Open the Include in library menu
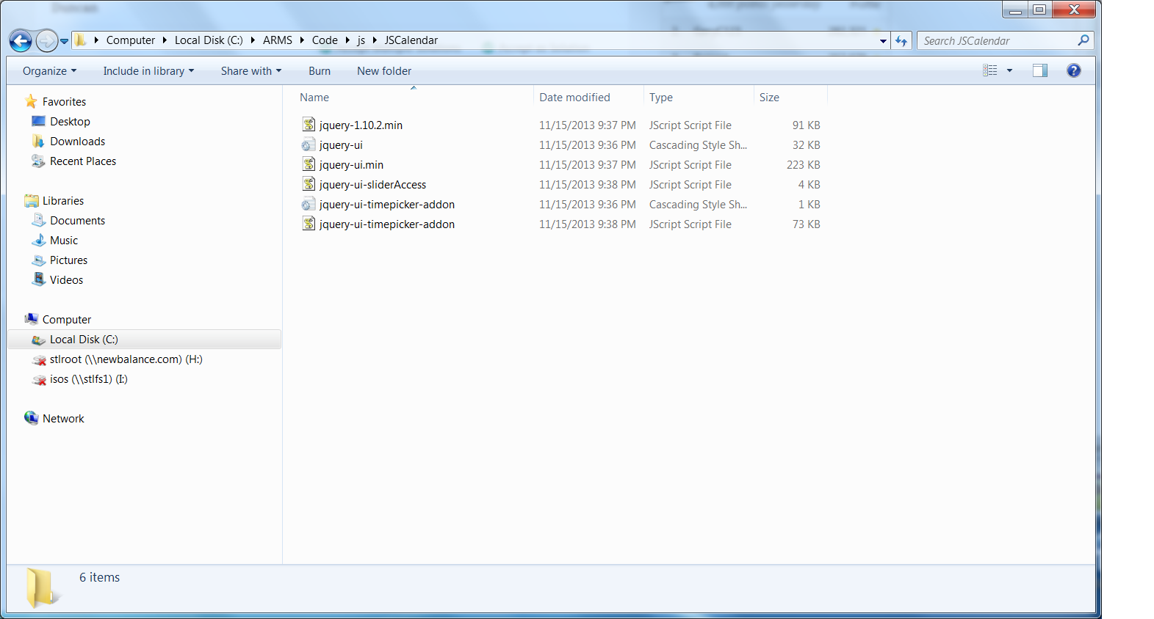 148,71
